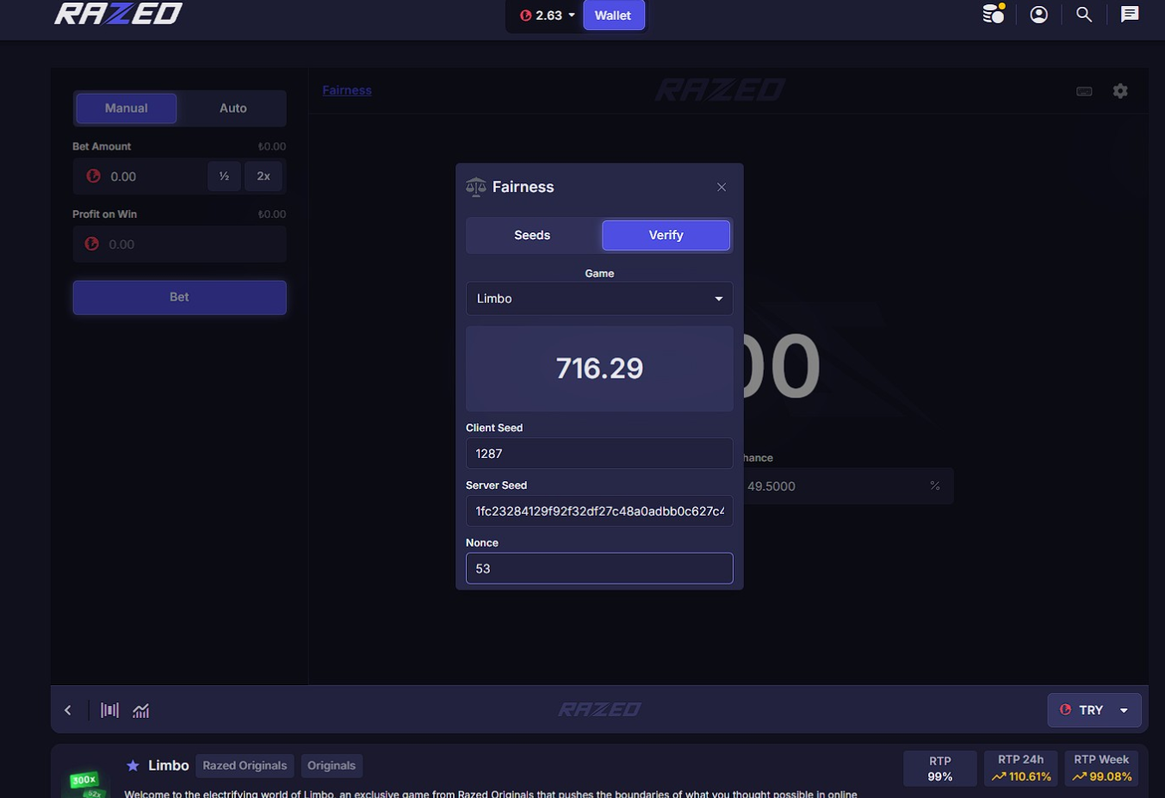This screenshot has height=798, width=1165.
Task: Expand the Game dropdown showing Limbo
Action: tap(599, 299)
